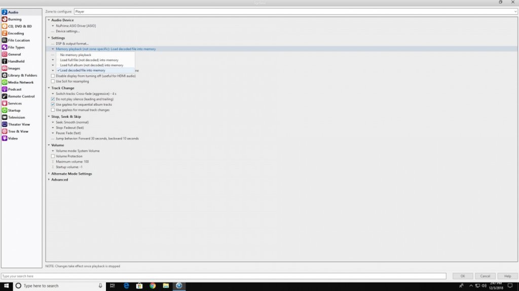Uncheck Do not play silence option
The image size is (519, 291).
point(53,99)
